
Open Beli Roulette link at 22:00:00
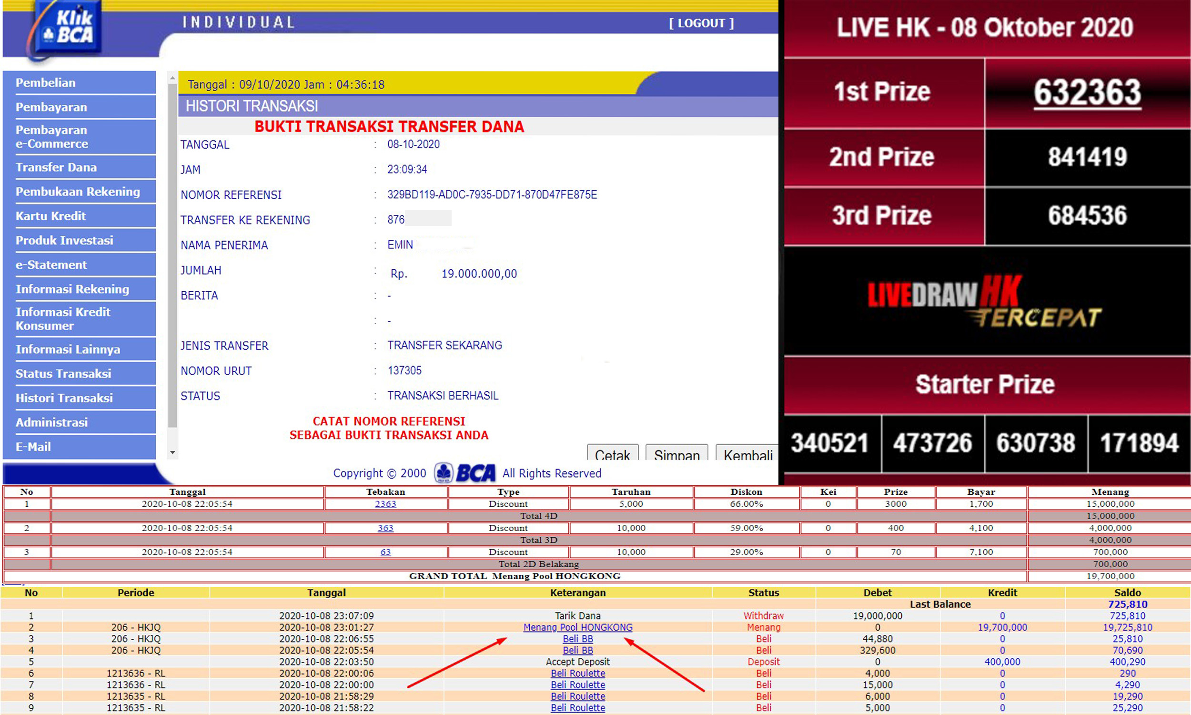tap(578, 685)
